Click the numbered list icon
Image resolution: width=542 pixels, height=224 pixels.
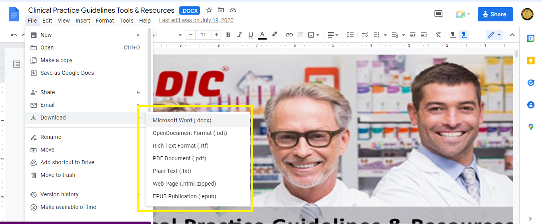pos(395,35)
